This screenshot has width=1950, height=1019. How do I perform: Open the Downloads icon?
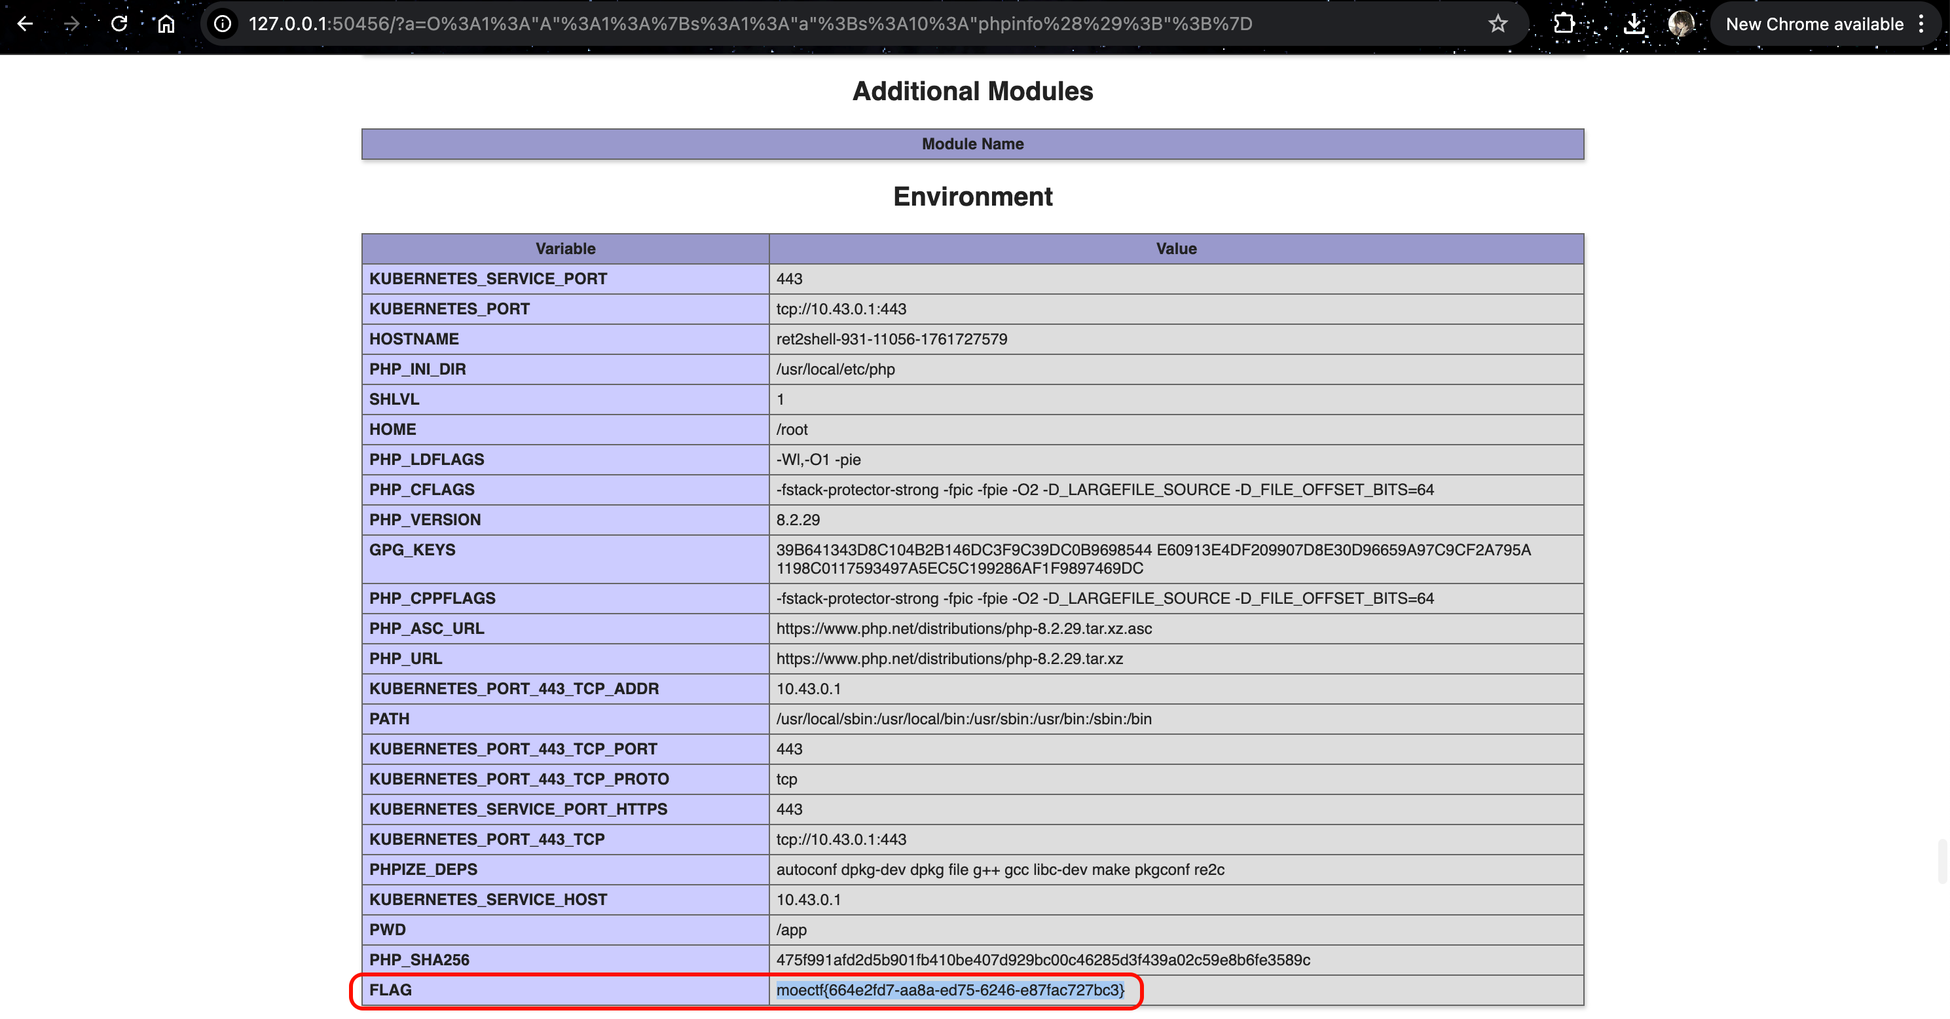[x=1634, y=24]
